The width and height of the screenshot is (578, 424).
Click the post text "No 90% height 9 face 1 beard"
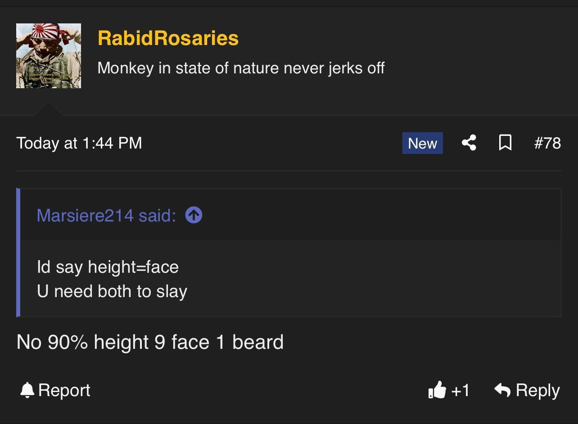[x=150, y=342]
